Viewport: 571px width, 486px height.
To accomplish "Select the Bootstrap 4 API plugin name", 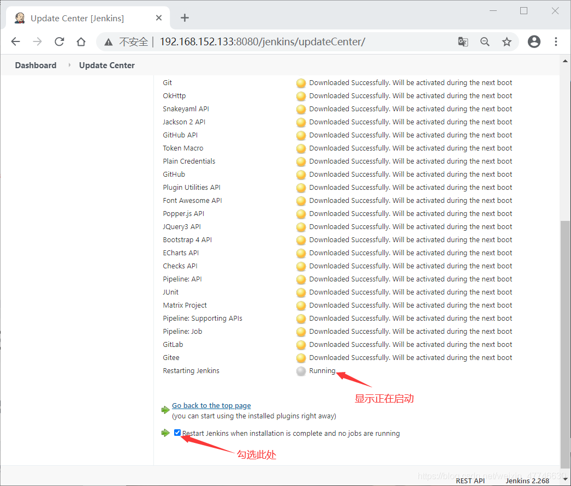I will 187,239.
